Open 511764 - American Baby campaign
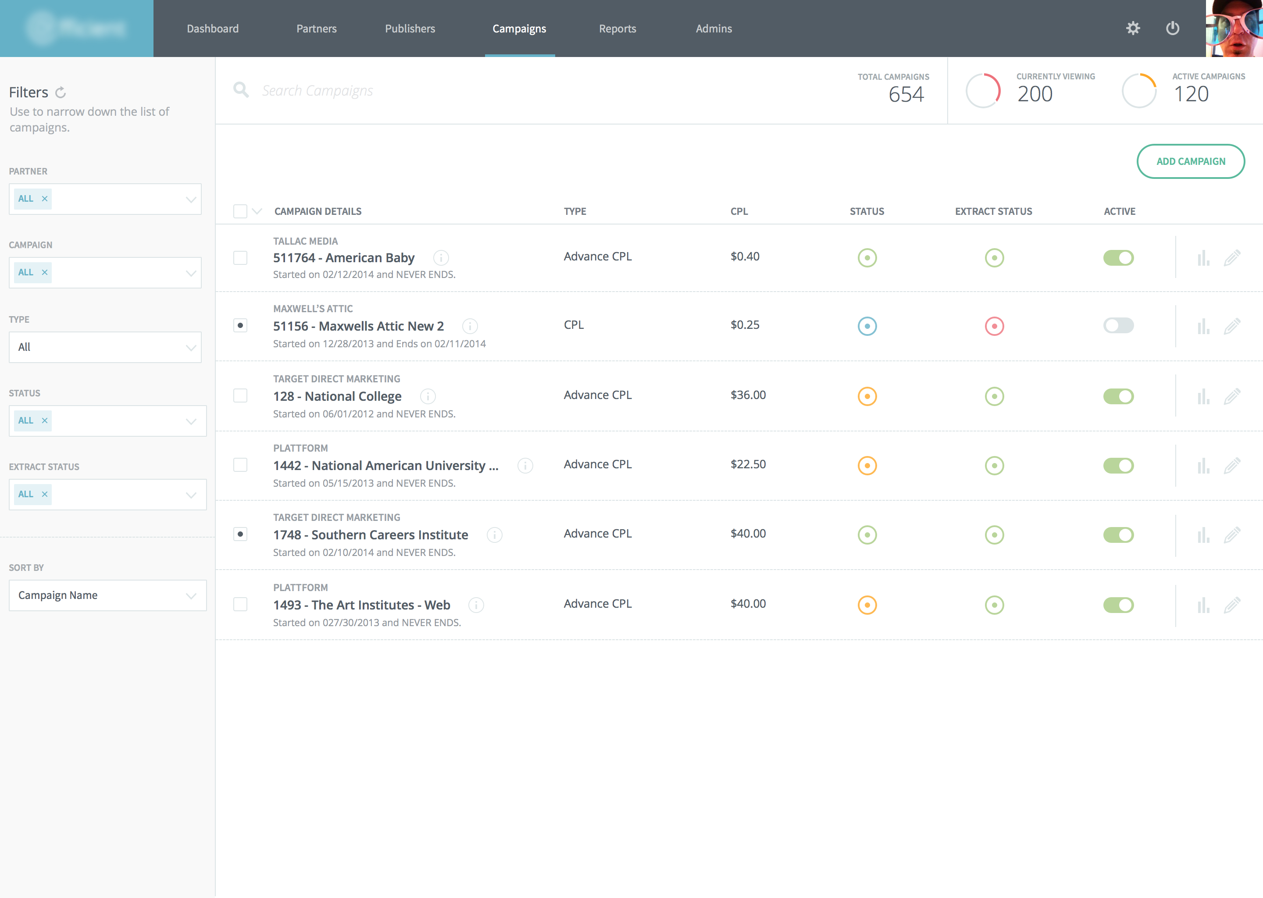This screenshot has width=1263, height=898. (343, 258)
